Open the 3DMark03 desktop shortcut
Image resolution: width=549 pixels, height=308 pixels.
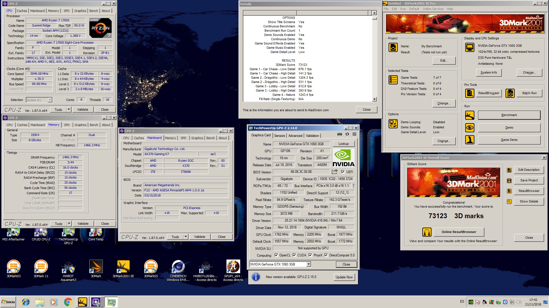13,269
